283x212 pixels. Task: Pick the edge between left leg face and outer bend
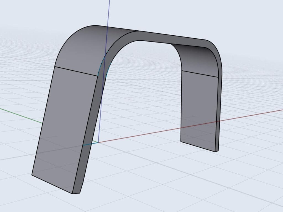76,71
